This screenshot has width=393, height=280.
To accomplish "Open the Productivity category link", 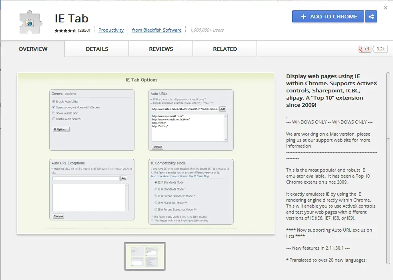I will 111,30.
